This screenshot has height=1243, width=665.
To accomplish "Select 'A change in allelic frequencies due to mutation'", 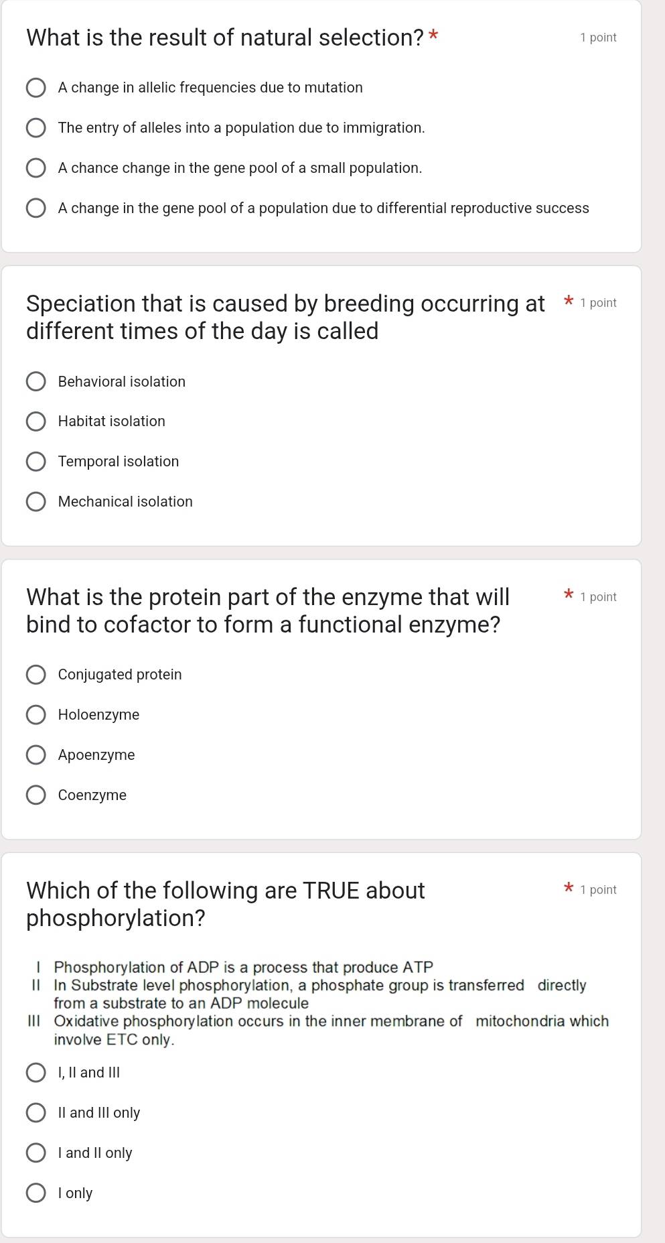I will point(37,87).
